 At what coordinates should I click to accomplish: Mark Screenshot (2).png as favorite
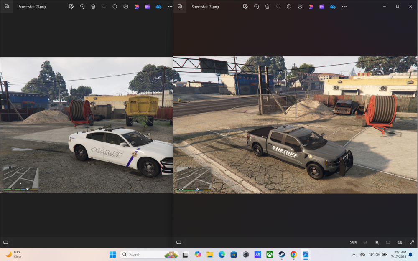coord(104,7)
